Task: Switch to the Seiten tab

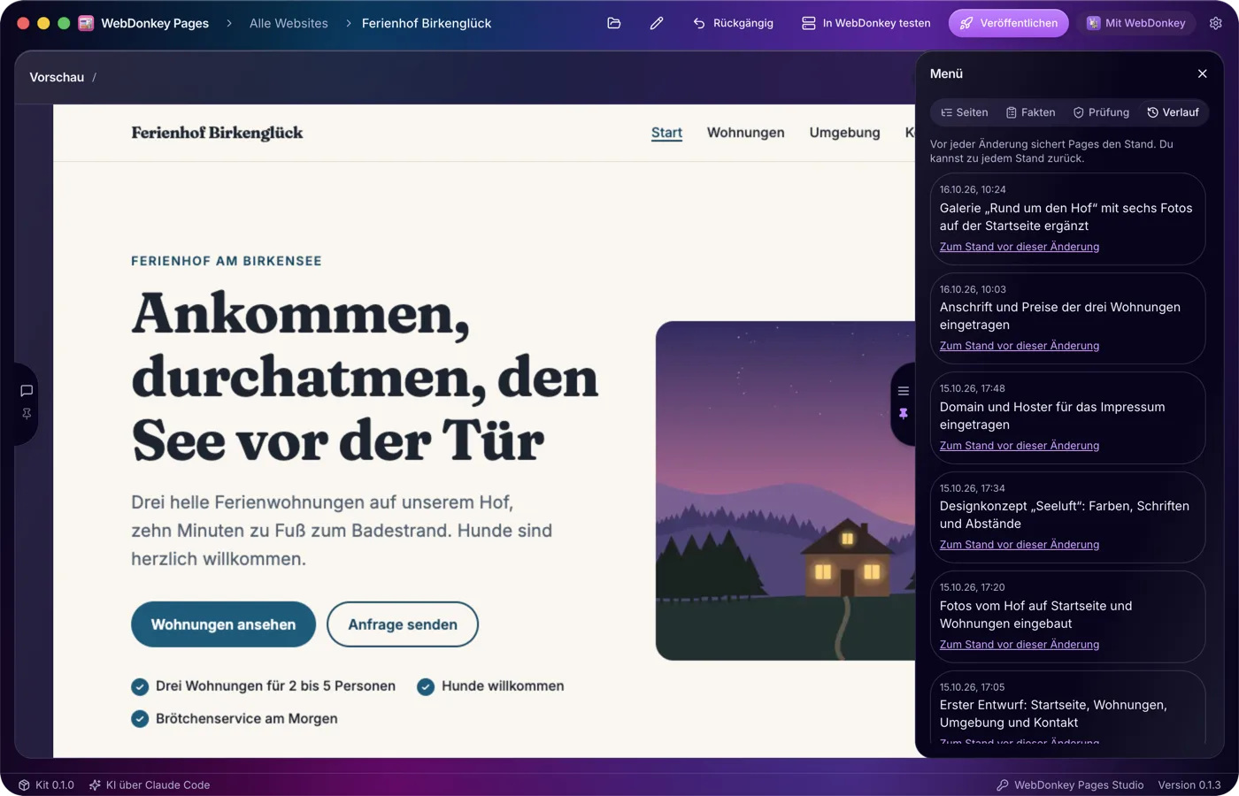Action: tap(965, 112)
